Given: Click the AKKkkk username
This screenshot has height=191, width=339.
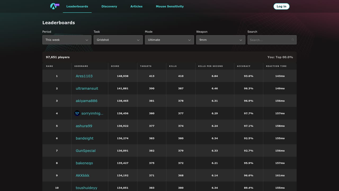Looking at the screenshot, I should pyautogui.click(x=83, y=175).
